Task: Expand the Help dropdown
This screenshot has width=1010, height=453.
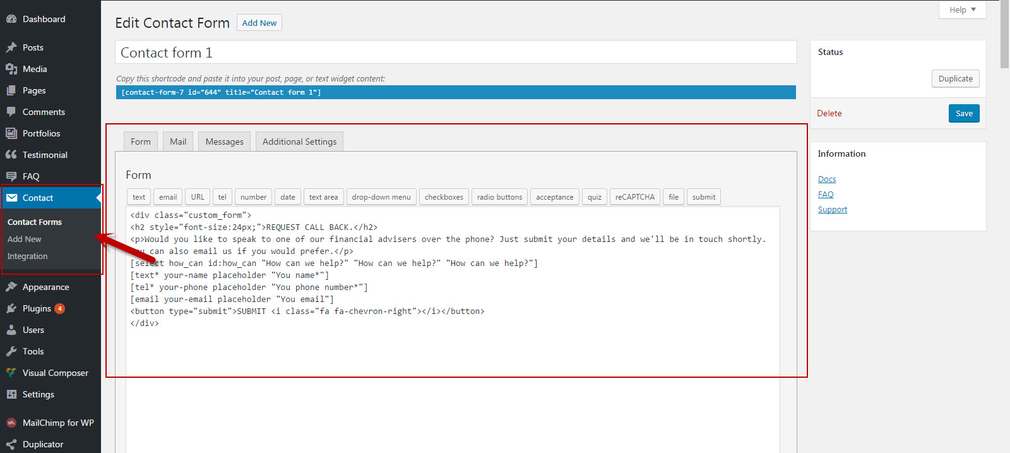Action: point(962,9)
